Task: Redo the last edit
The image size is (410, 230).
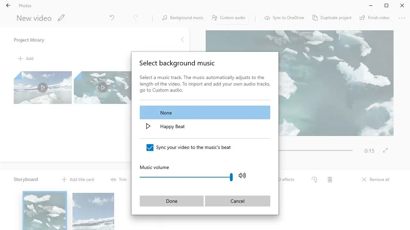Action: (x=135, y=18)
